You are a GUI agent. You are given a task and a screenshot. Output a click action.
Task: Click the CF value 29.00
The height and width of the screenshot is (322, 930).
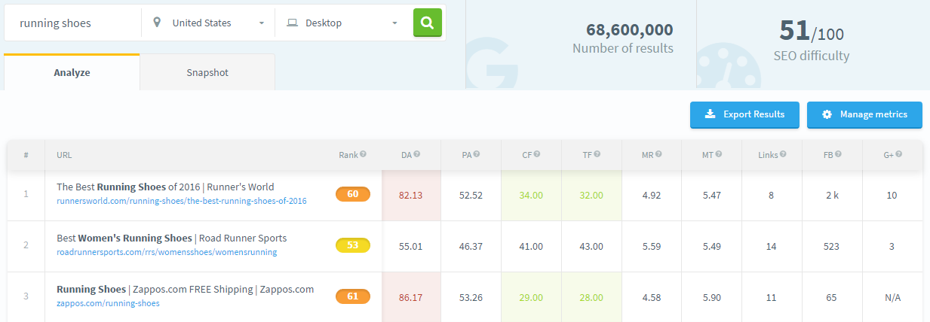(x=531, y=297)
